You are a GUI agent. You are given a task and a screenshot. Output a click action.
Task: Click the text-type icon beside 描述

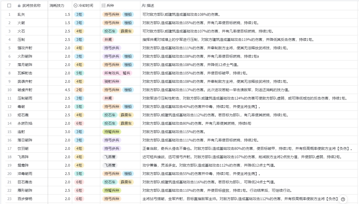click(144, 5)
